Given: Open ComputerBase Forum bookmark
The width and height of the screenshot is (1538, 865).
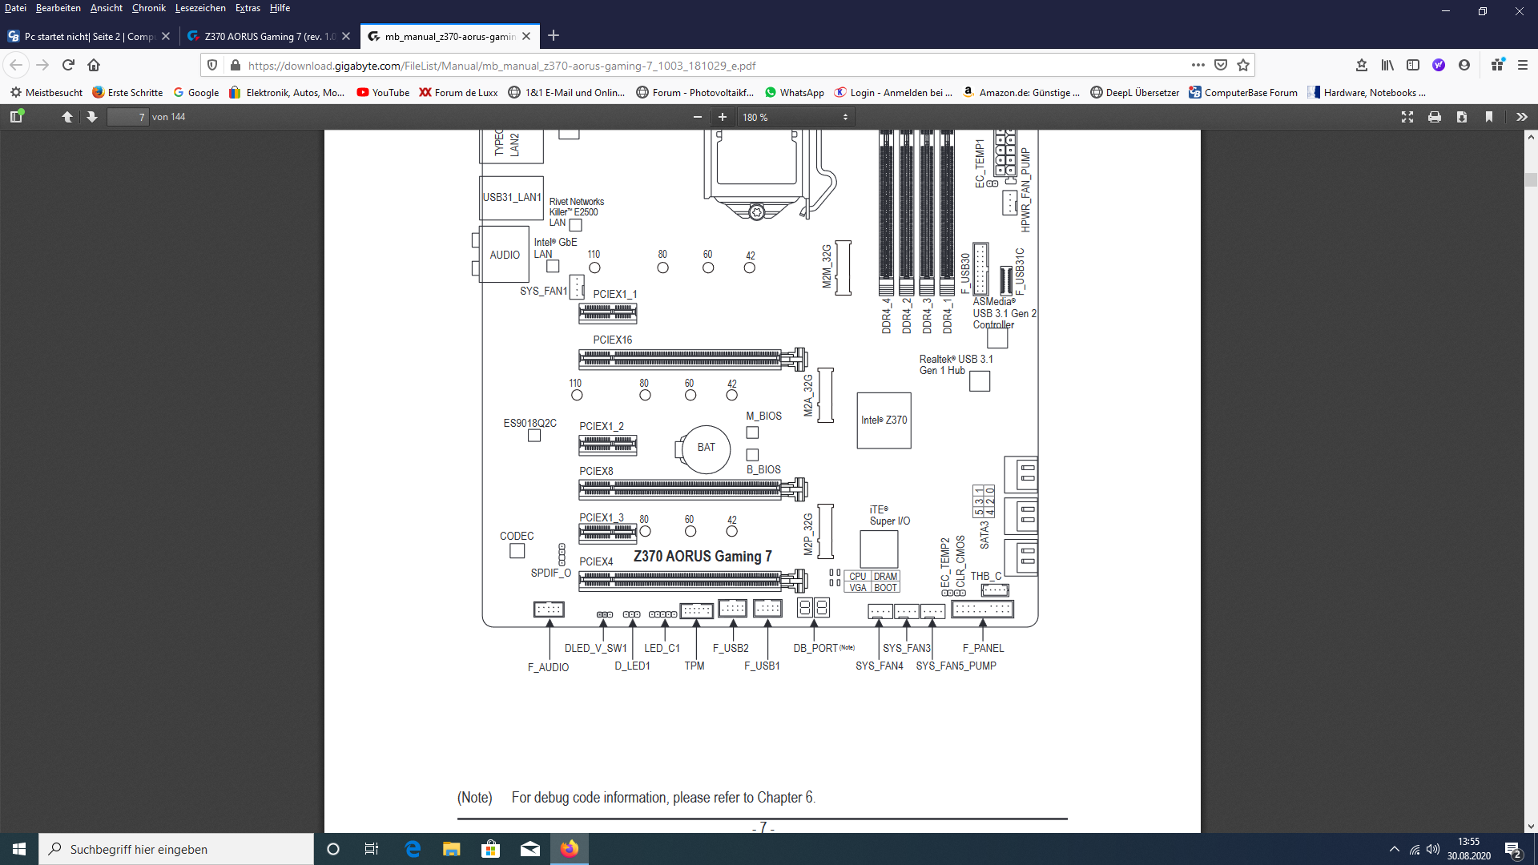Looking at the screenshot, I should coord(1242,93).
